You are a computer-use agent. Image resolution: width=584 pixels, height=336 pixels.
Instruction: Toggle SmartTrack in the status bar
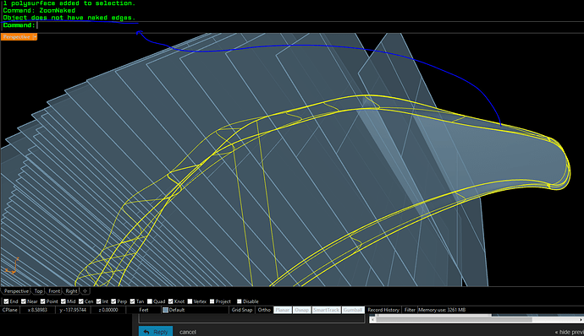click(x=326, y=310)
